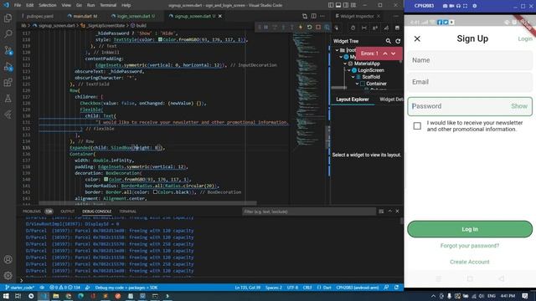The image size is (536, 301).
Task: Collapse the Container tree node
Action: tap(358, 84)
